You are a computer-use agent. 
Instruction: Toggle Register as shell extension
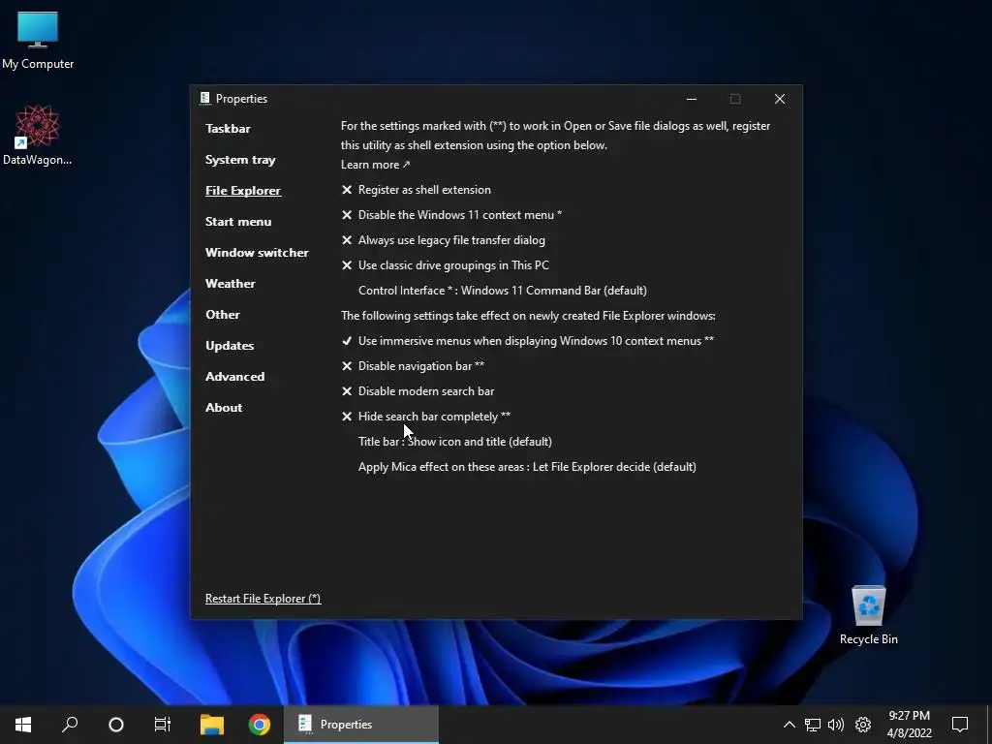point(417,190)
